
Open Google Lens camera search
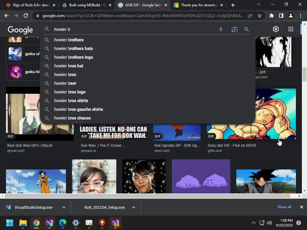point(234,29)
